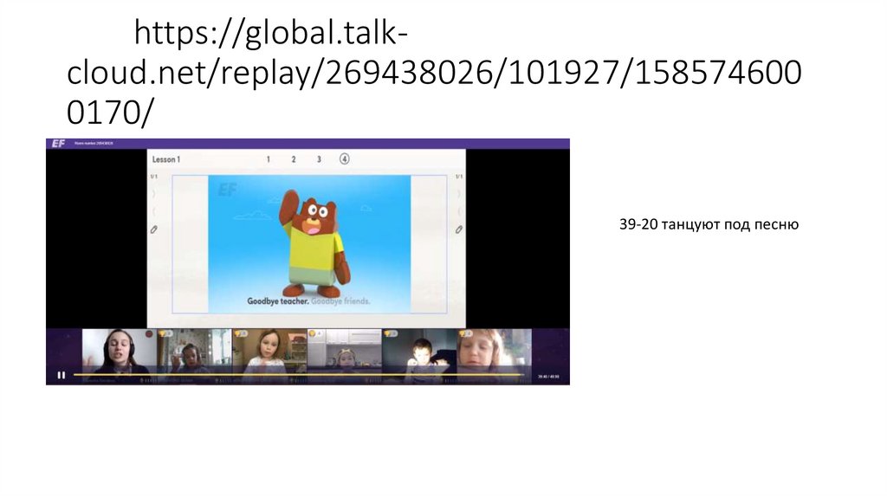Click the waving bear animation slide
This screenshot has width=887, height=497.
click(x=309, y=244)
